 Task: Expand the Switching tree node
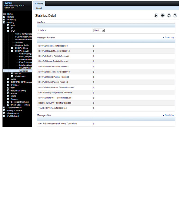(4, 20)
